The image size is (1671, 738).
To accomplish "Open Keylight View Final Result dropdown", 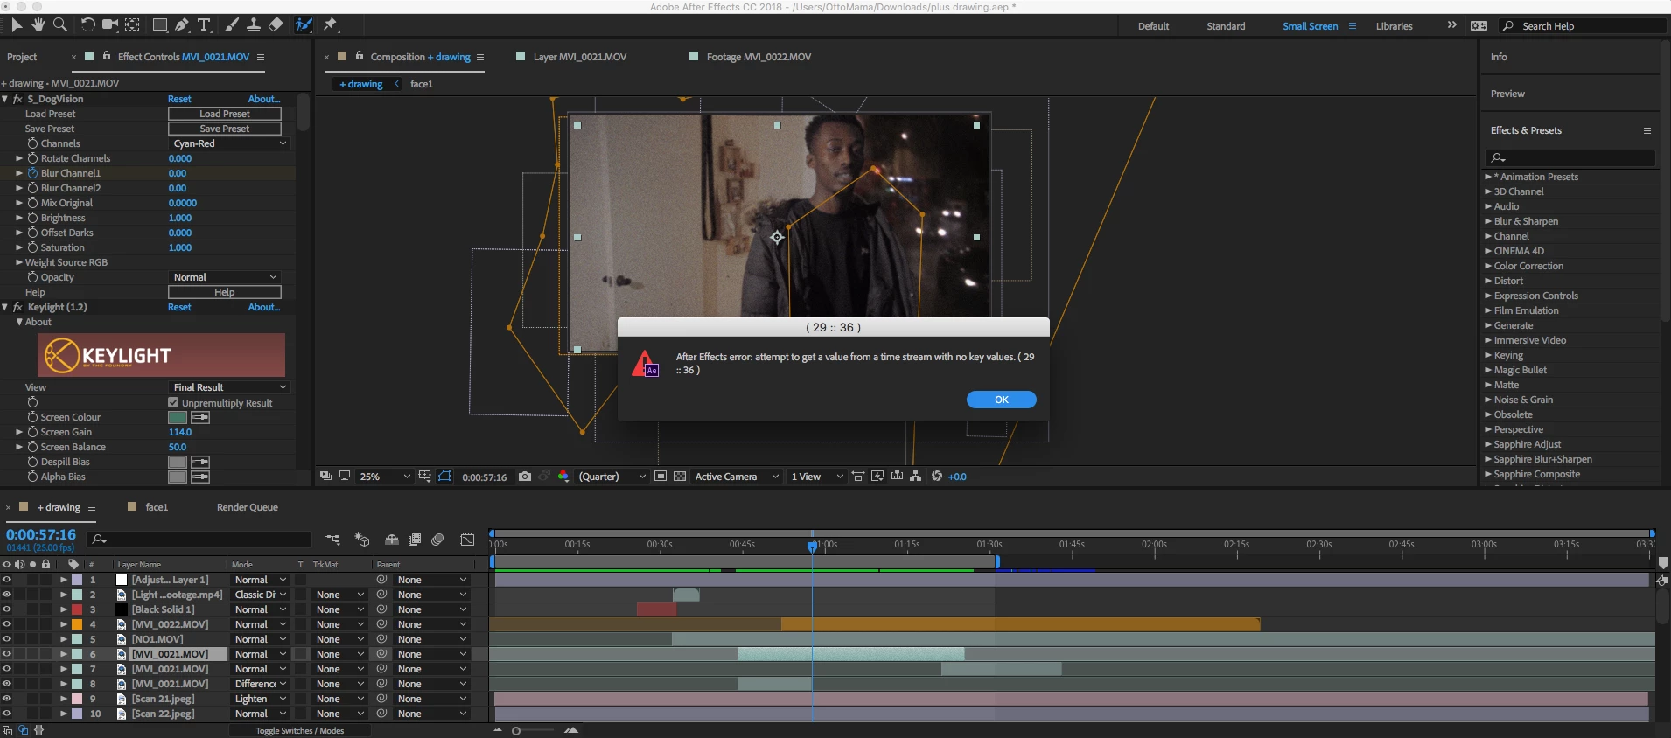I will click(x=228, y=387).
